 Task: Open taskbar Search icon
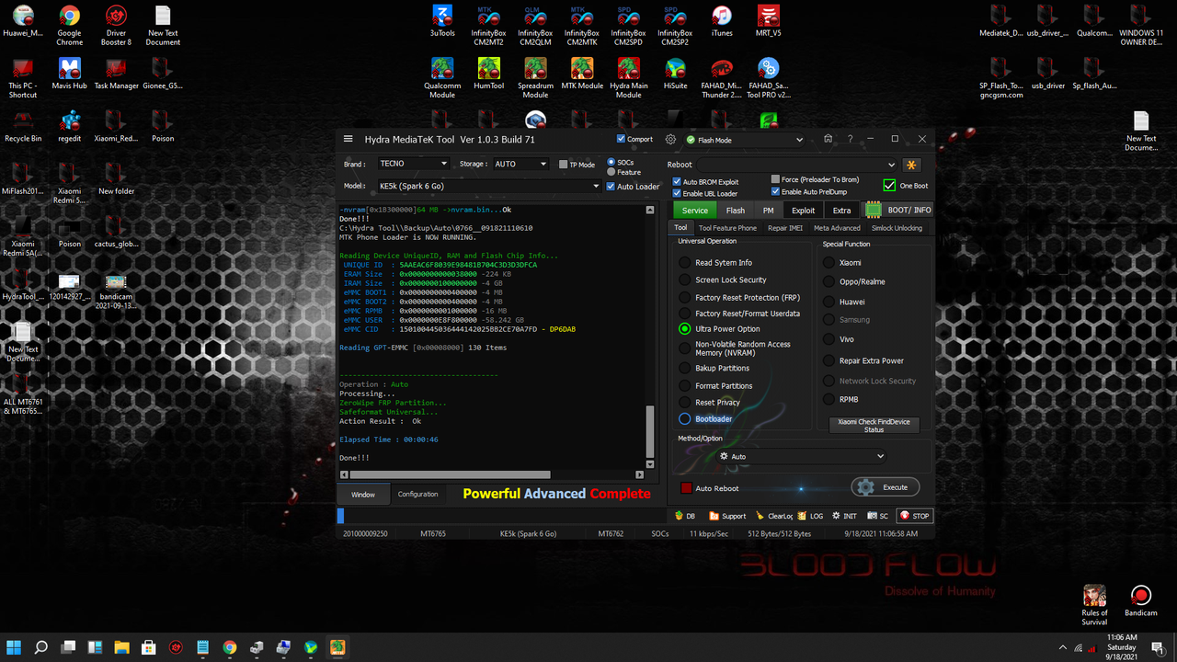(x=41, y=647)
